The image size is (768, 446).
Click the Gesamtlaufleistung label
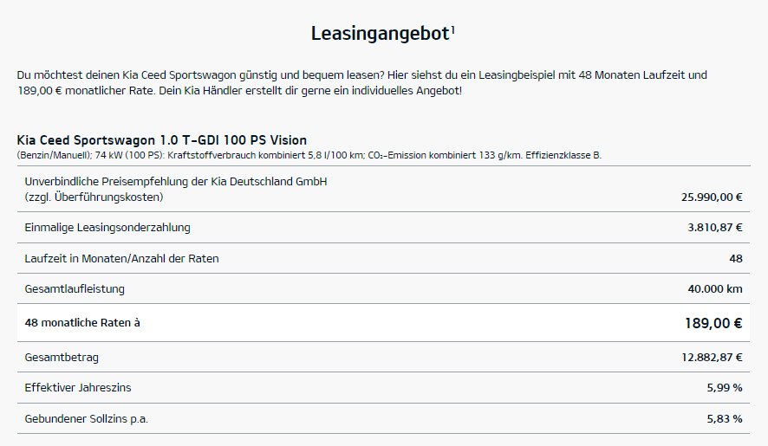(75, 288)
